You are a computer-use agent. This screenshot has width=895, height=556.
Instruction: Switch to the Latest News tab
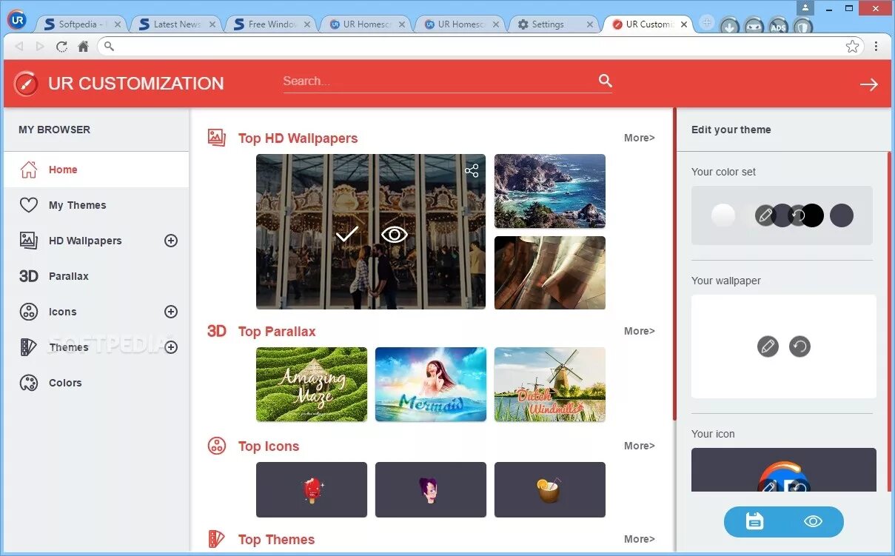pyautogui.click(x=175, y=24)
